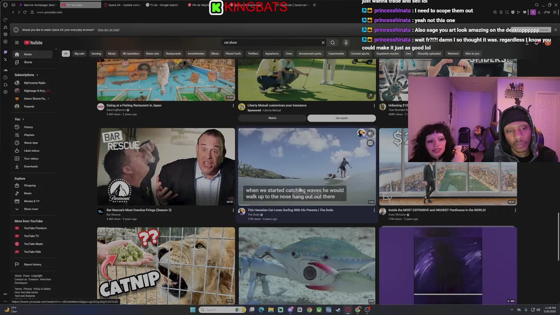Open YouTube Premium link
This screenshot has height=315, width=560.
click(x=33, y=228)
